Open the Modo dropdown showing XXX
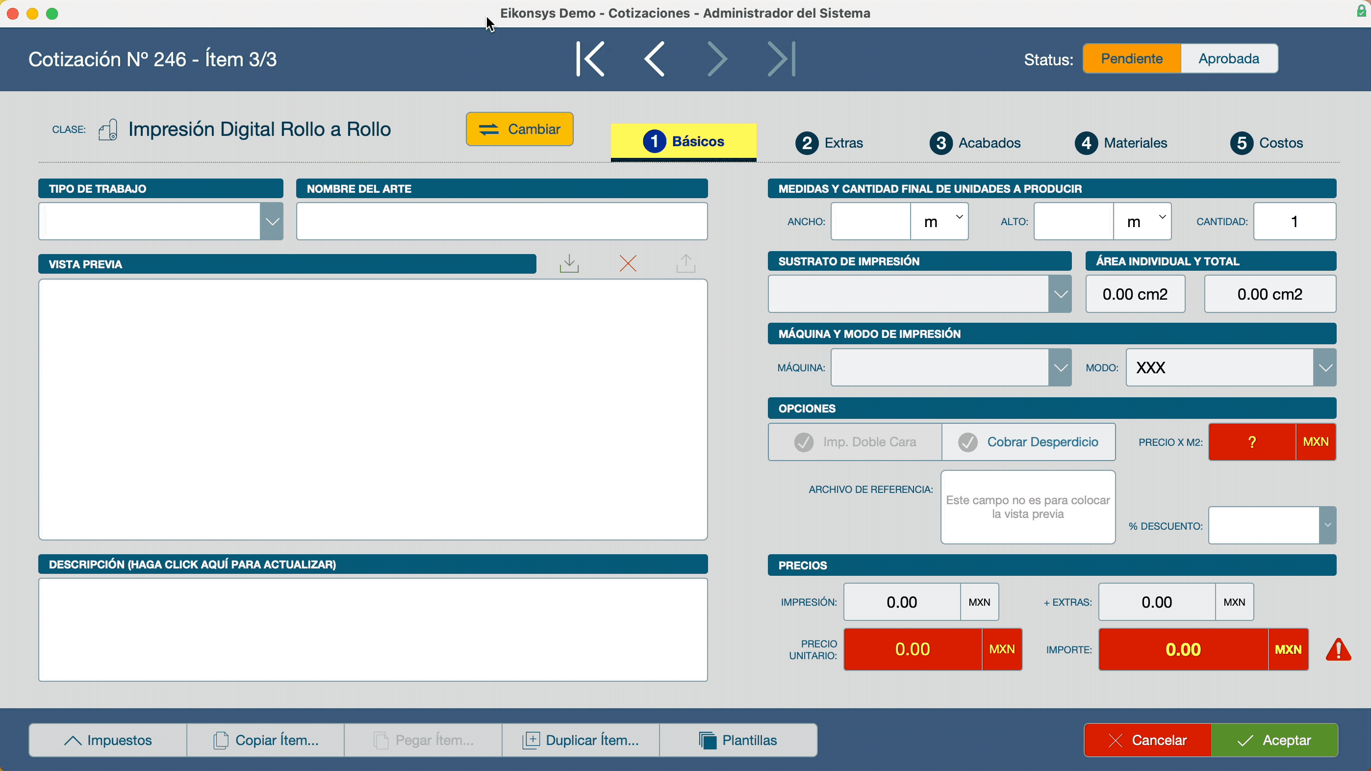Screen dimensions: 1371x771 pos(1325,367)
